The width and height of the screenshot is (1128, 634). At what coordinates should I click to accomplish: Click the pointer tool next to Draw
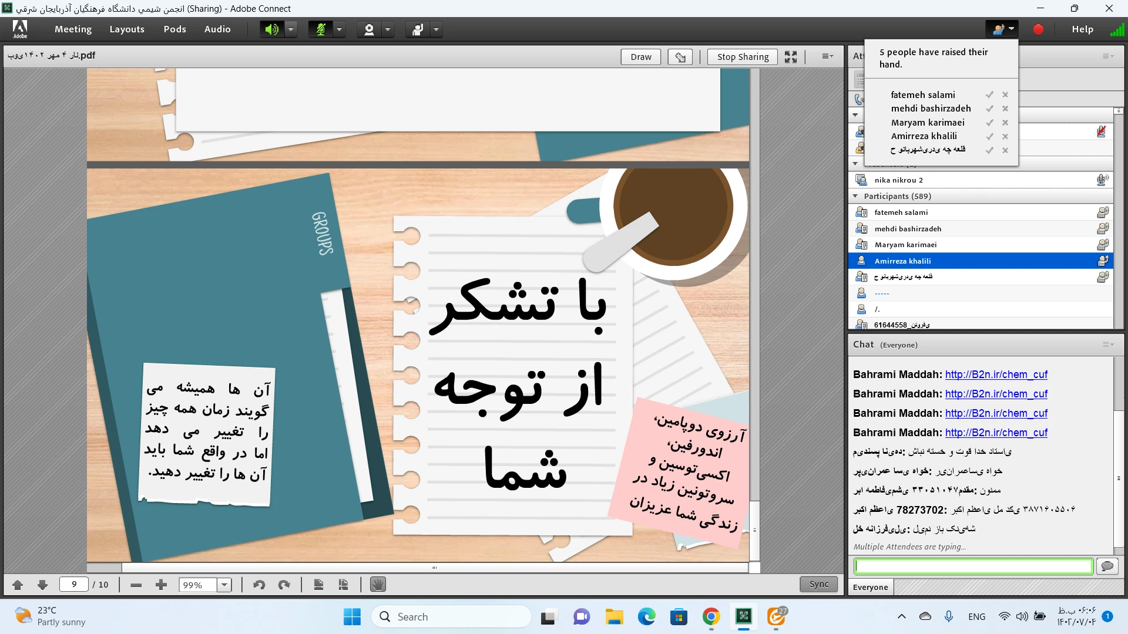[x=680, y=57]
